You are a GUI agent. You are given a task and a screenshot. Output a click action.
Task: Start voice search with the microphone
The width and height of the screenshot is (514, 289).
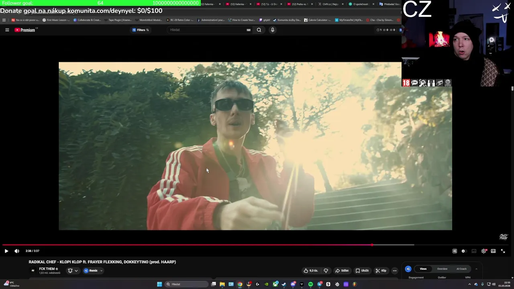[x=273, y=30]
